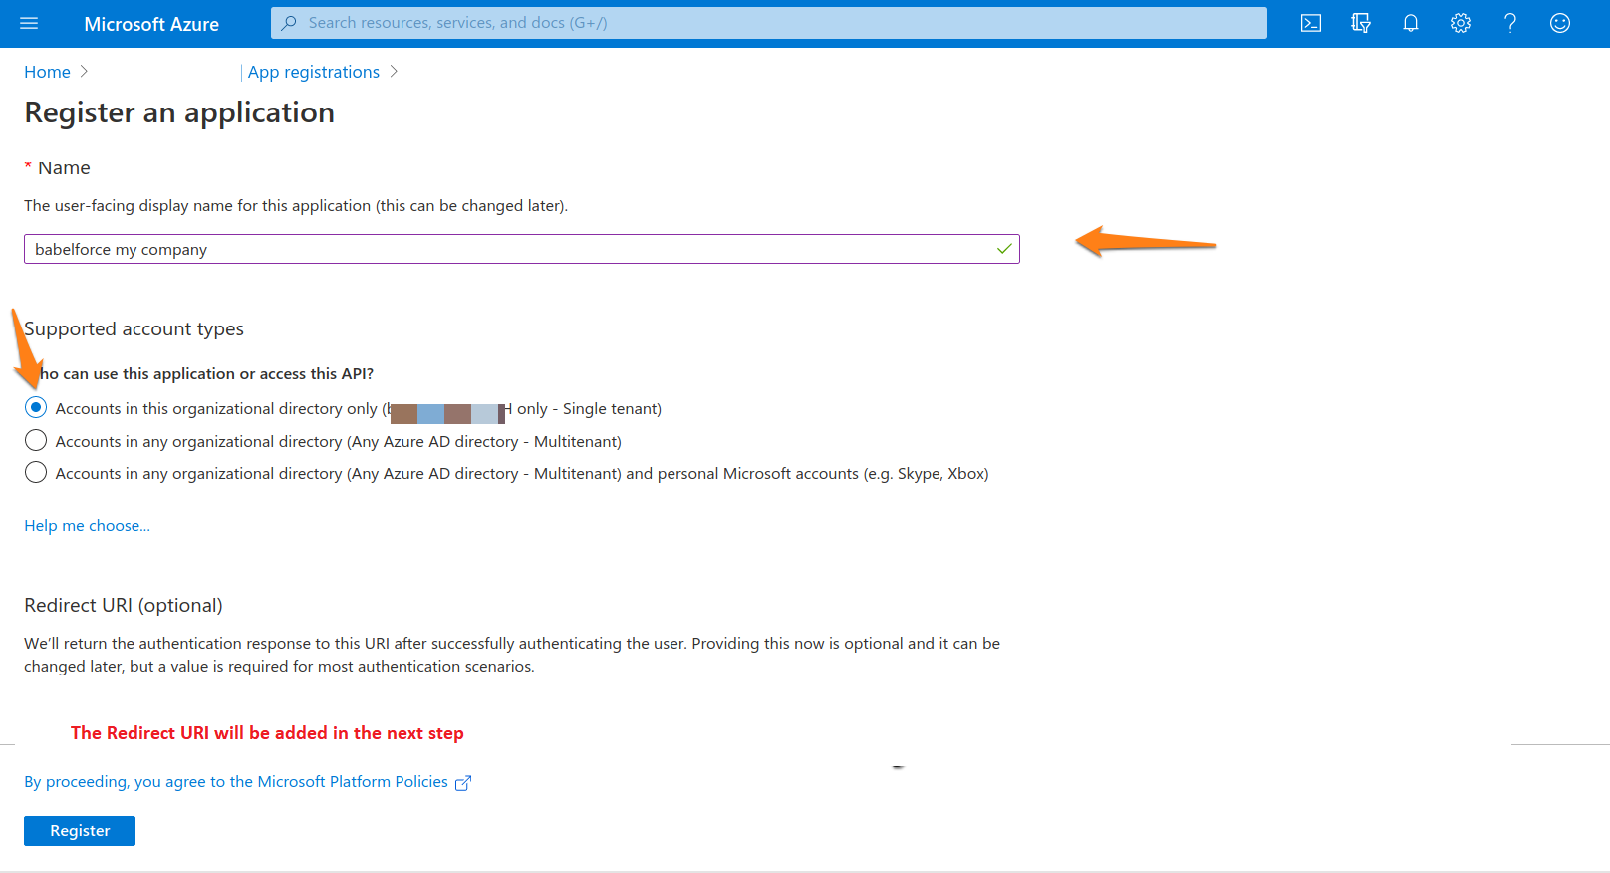Open the Directory and subscription filter icon
Image resolution: width=1610 pixels, height=873 pixels.
point(1361,23)
